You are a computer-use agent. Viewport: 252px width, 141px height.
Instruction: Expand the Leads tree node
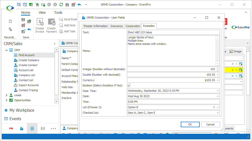click(7, 95)
